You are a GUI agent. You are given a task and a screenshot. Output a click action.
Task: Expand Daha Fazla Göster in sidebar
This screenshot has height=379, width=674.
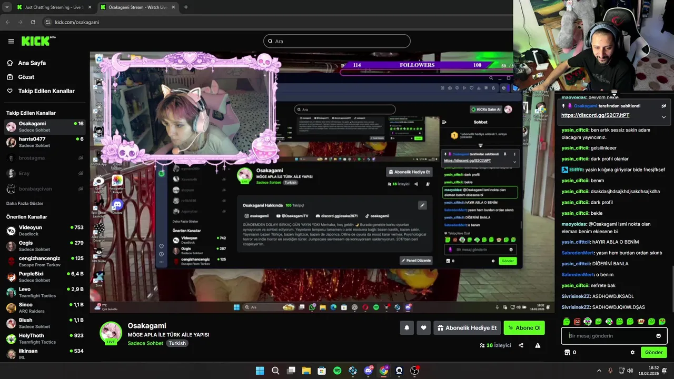pyautogui.click(x=25, y=203)
